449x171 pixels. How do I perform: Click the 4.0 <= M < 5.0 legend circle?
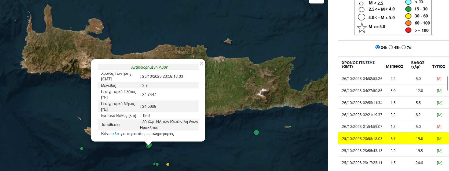click(362, 17)
